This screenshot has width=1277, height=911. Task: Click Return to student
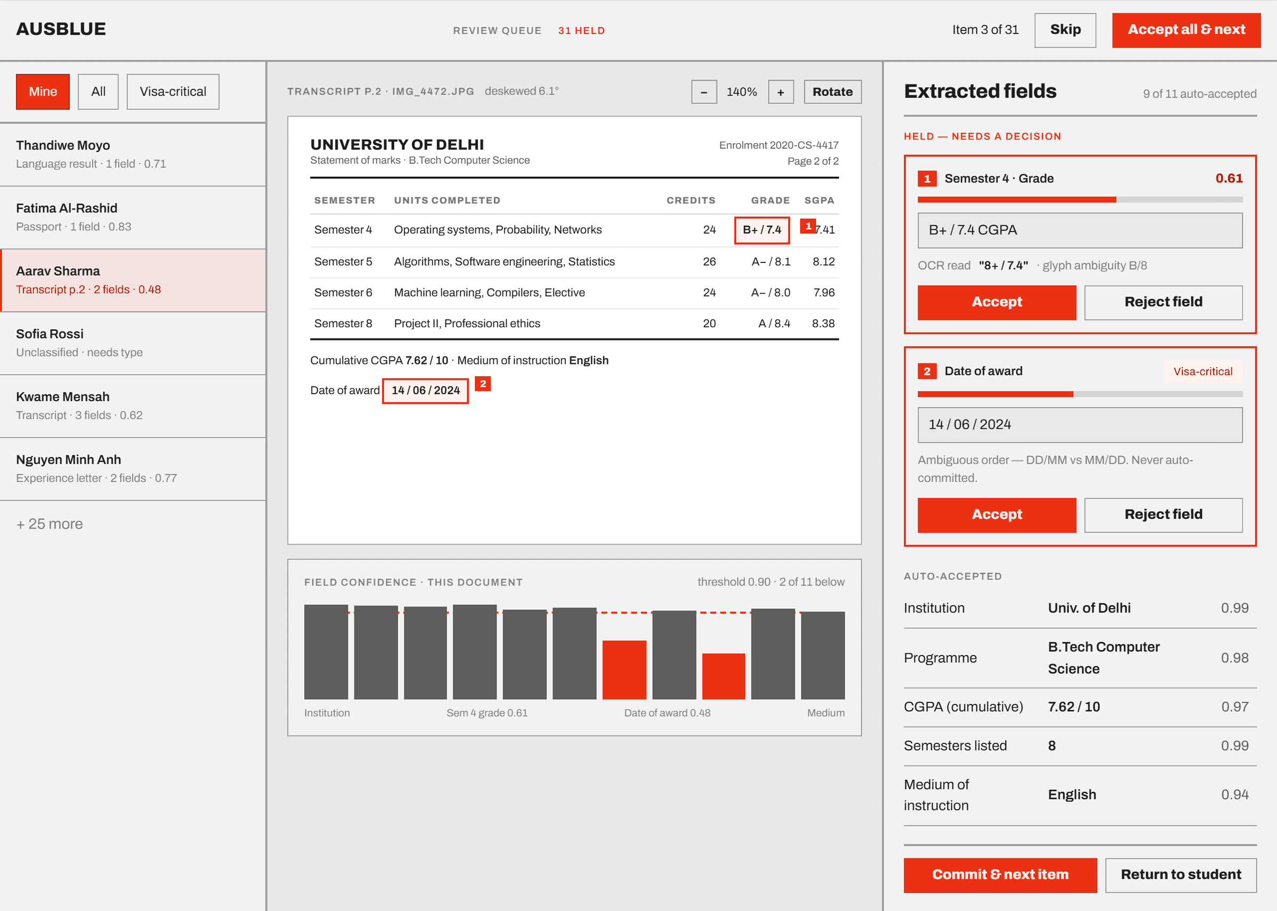(1181, 875)
